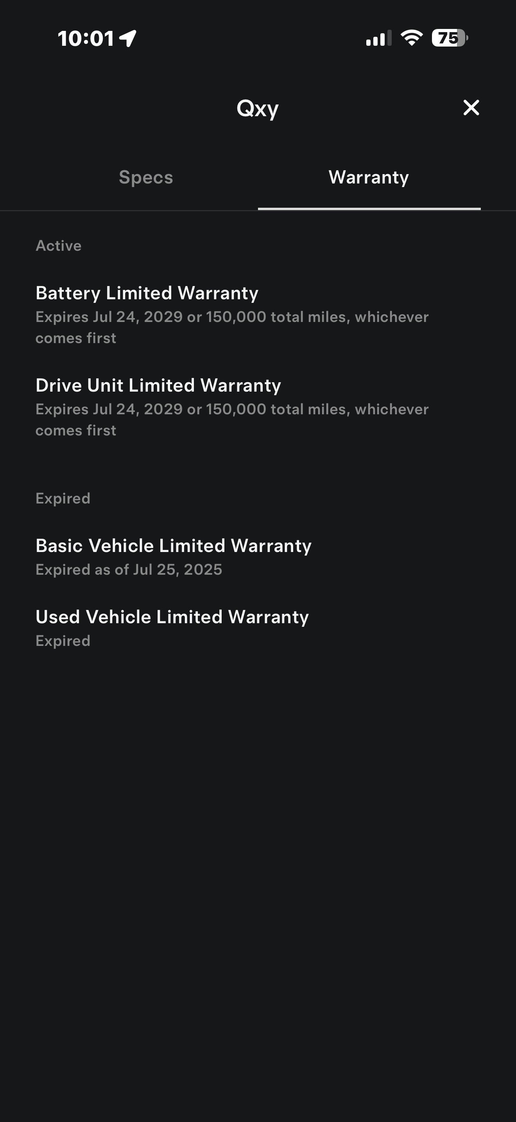This screenshot has height=1122, width=516.
Task: Tap the cellular signal bars icon
Action: point(378,38)
